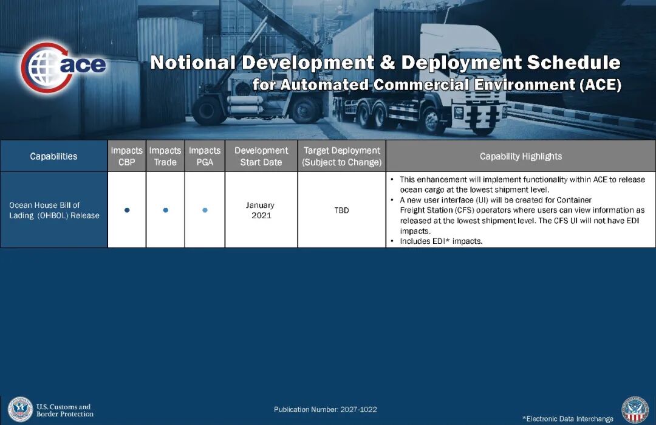Click the Impacts CBP dot indicator
656x425 pixels.
click(x=127, y=210)
